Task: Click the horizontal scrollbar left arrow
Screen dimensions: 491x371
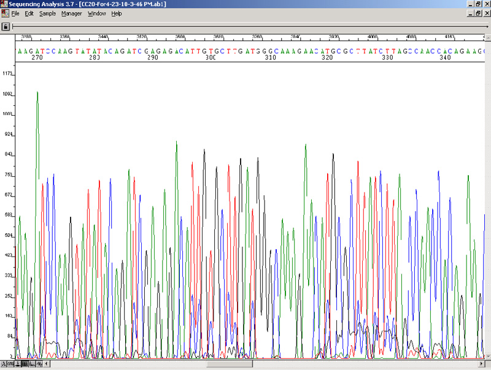Action: 47,364
